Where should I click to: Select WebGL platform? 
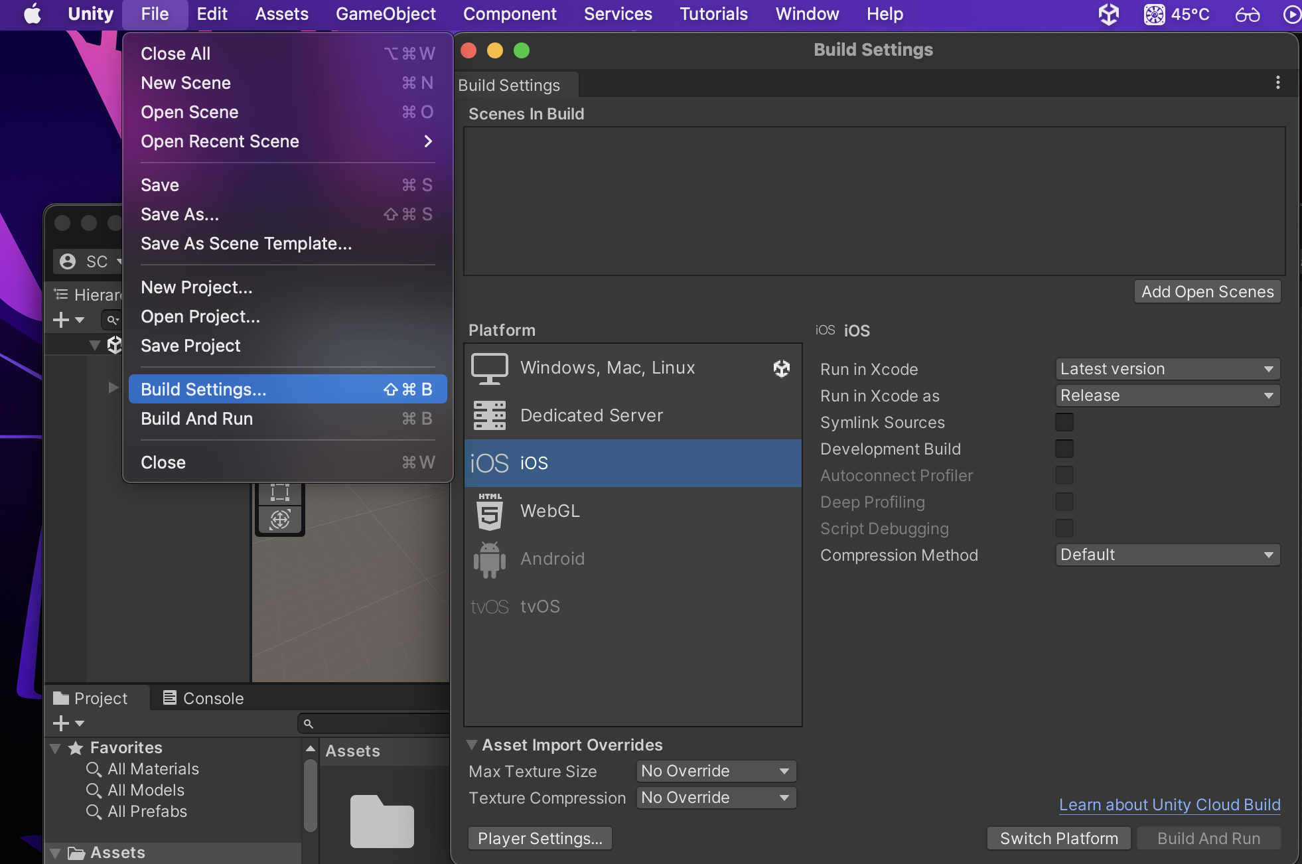633,511
